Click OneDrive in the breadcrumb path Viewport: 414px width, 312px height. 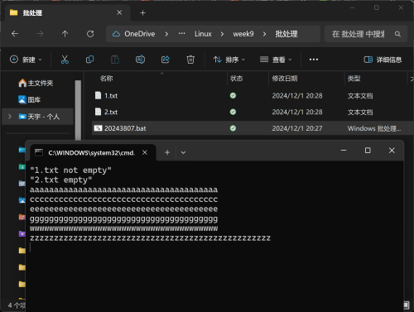[140, 34]
